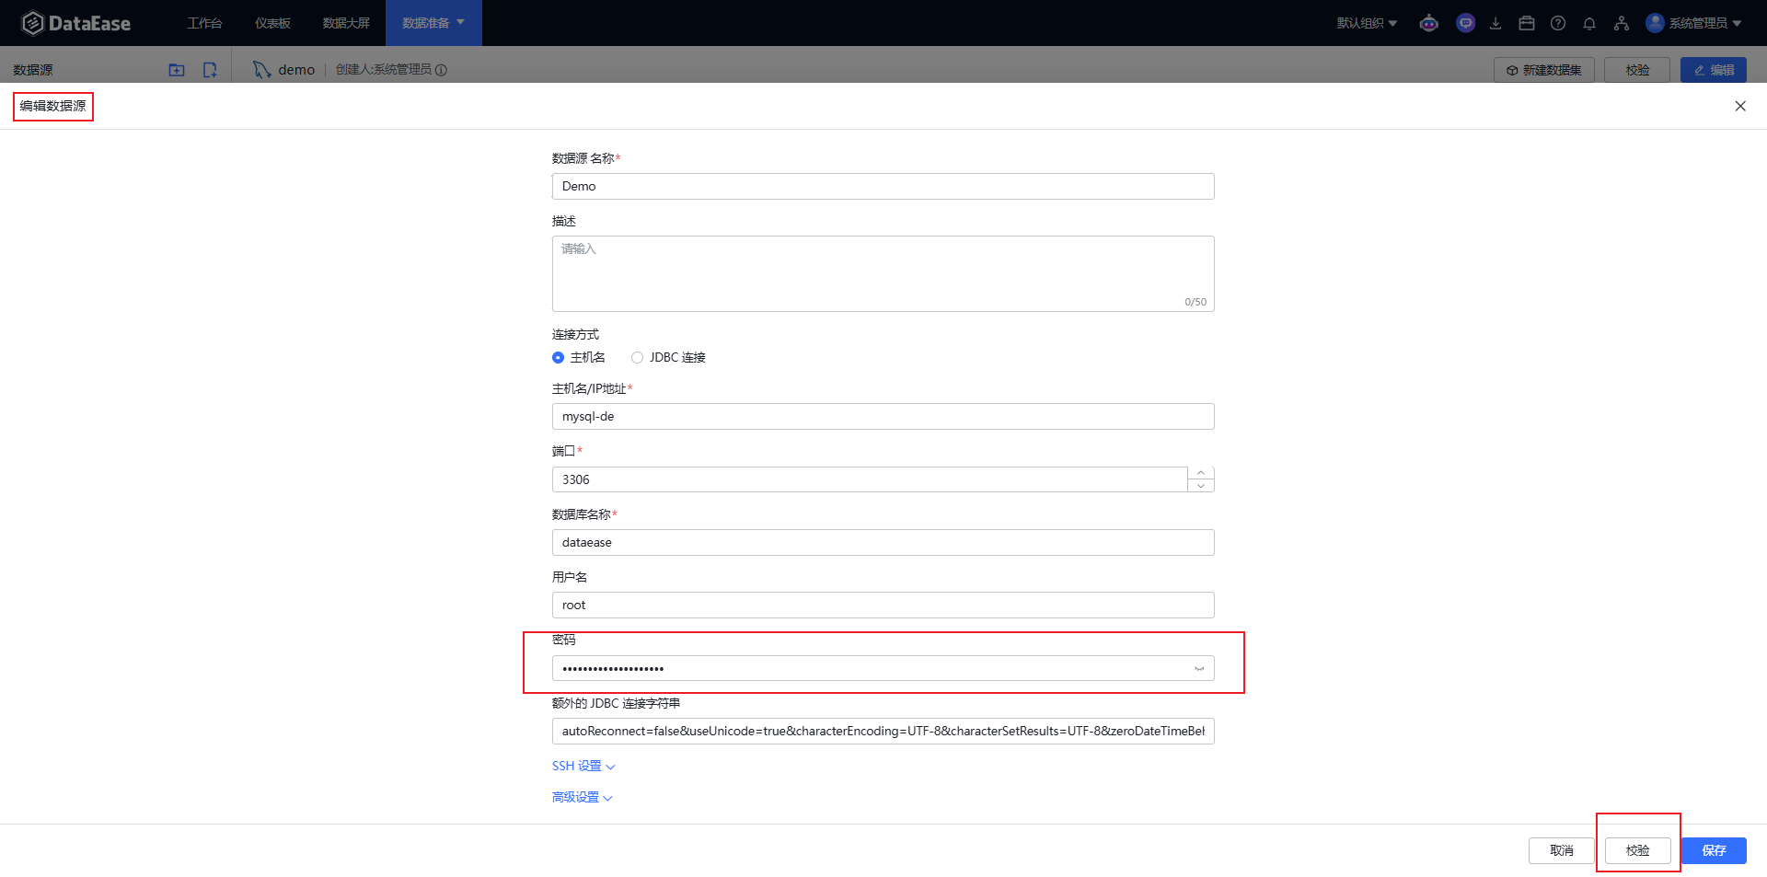Open the help question mark icon
This screenshot has width=1767, height=877.
[x=1558, y=23]
